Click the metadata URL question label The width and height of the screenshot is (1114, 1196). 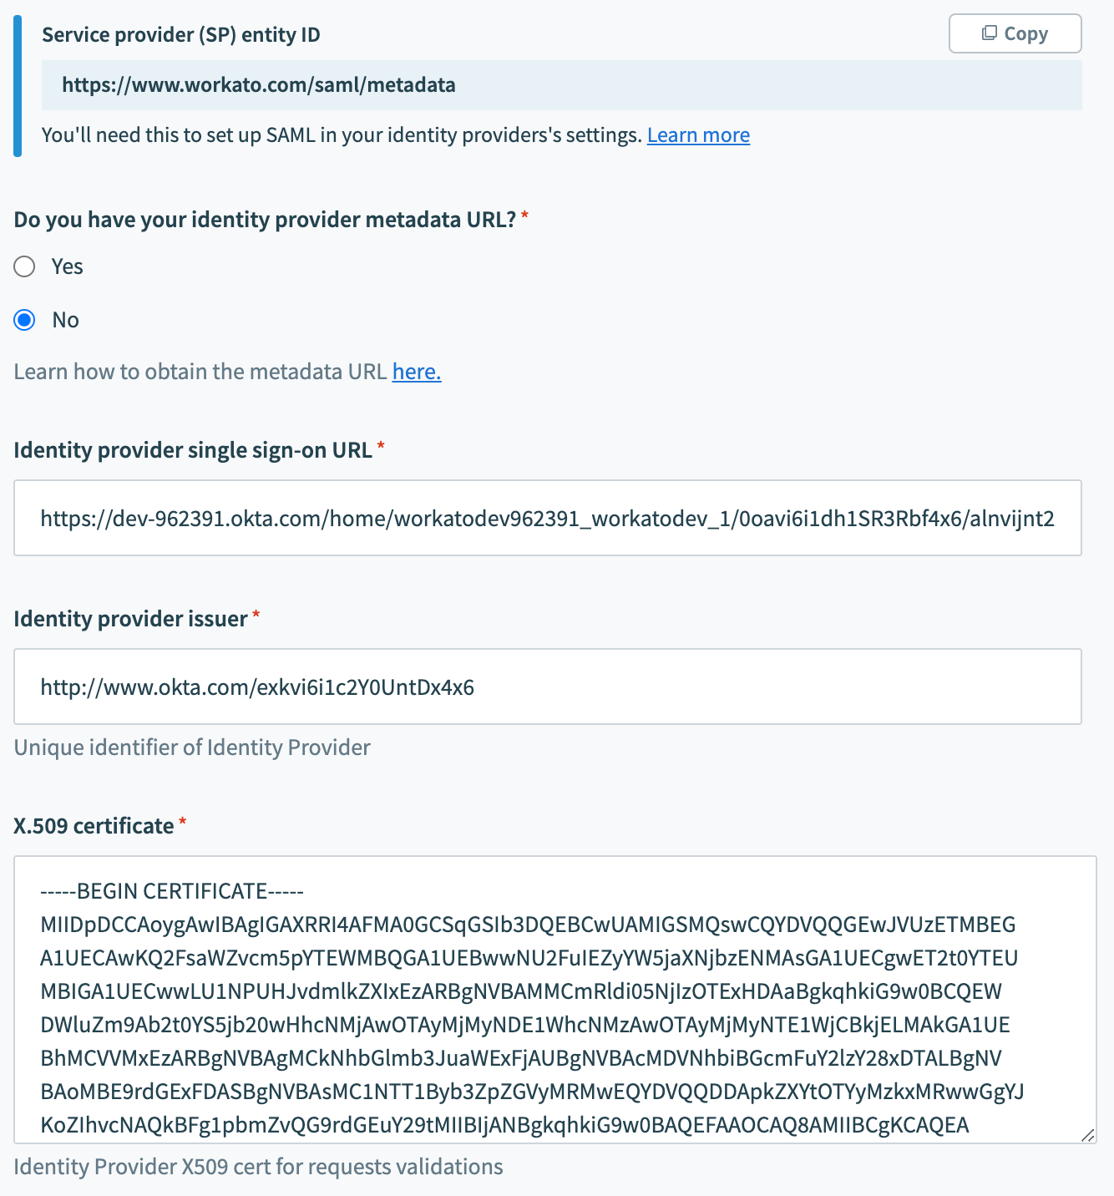coord(266,220)
